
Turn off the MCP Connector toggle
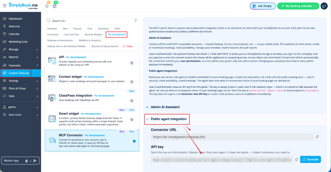click(x=133, y=141)
